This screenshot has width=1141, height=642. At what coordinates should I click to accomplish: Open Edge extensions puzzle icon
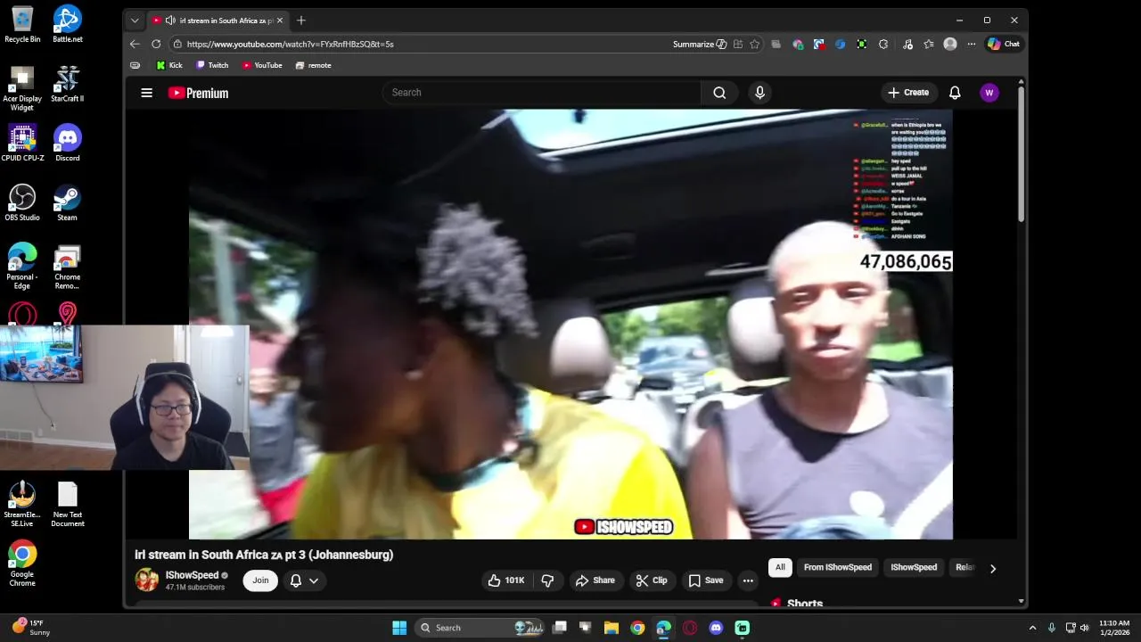coord(883,44)
